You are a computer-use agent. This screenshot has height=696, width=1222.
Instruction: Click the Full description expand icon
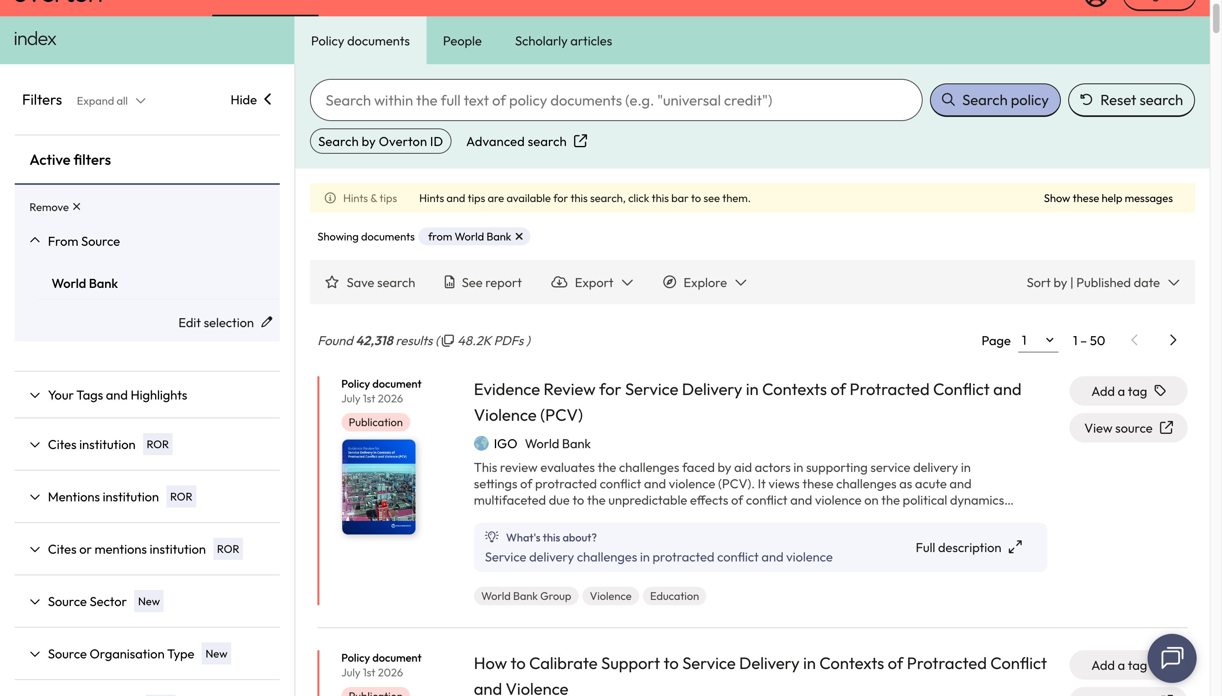click(1015, 547)
